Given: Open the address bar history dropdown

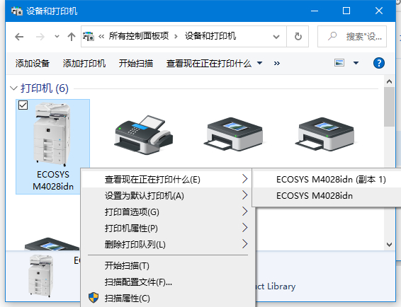Looking at the screenshot, I should (x=276, y=37).
